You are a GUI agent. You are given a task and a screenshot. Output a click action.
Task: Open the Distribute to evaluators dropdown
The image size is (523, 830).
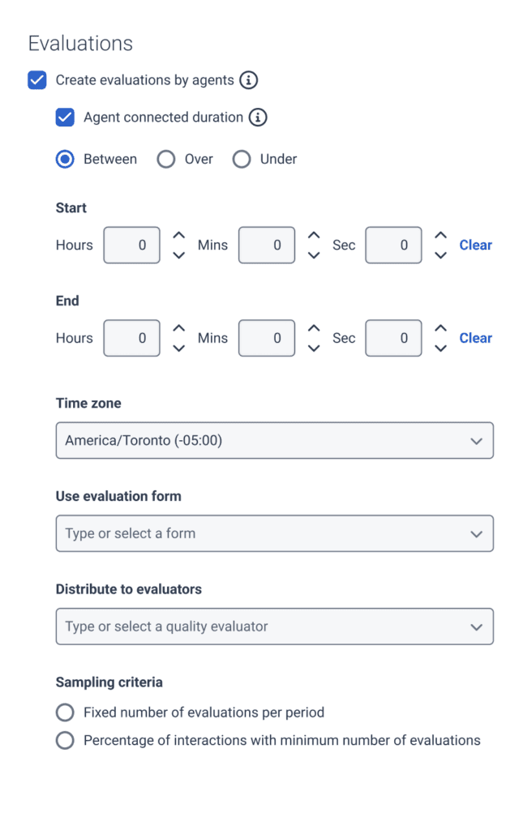pos(274,626)
